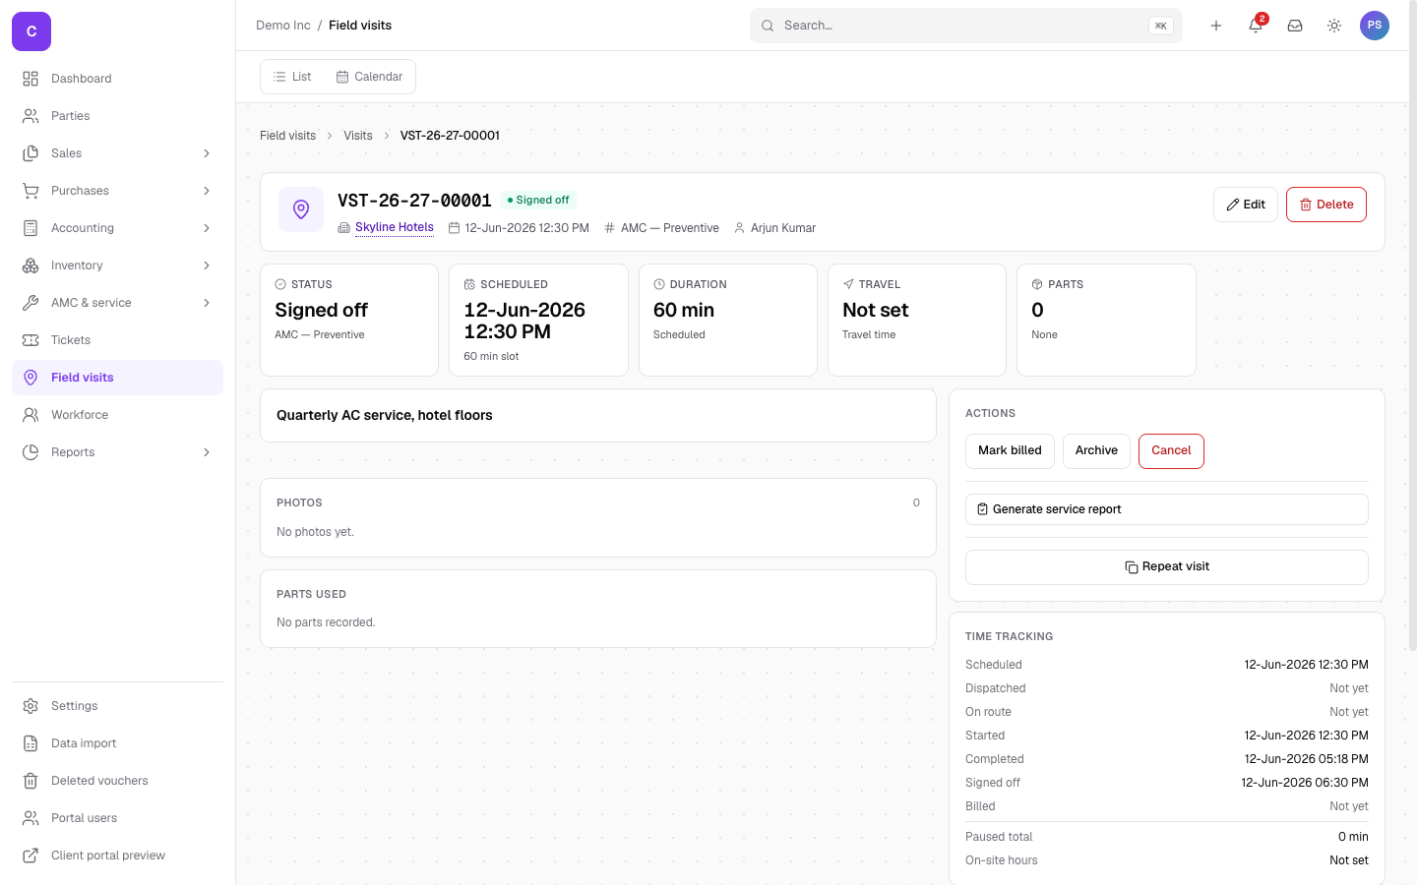Expand the Accounting submenu chevron
Viewport: 1417px width, 885px height.
tap(207, 228)
